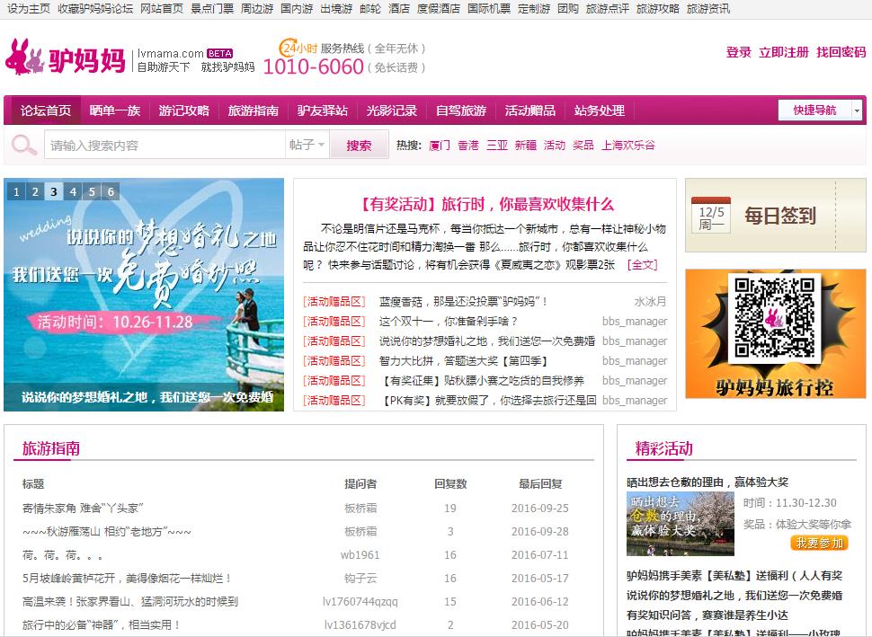Click the 我要参加 button

click(819, 543)
